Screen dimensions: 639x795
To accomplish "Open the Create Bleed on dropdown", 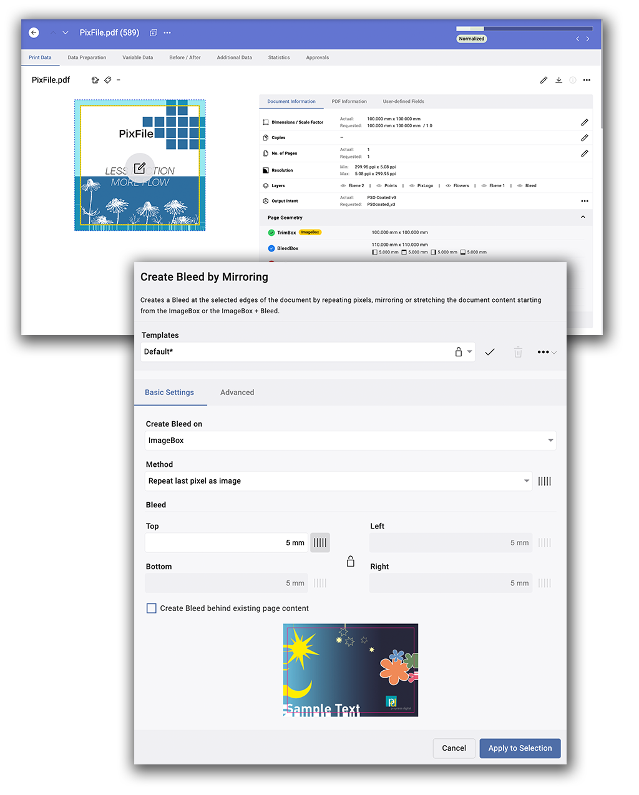I will 350,441.
